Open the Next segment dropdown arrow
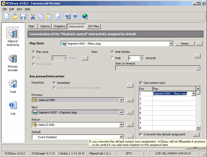The height and width of the screenshot is (157, 207). [121, 112]
